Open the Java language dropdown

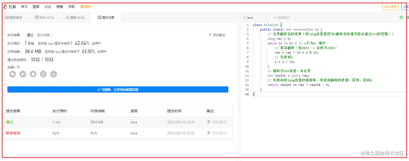click(x=255, y=18)
